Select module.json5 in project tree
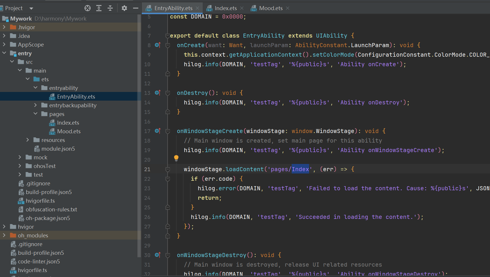Image resolution: width=490 pixels, height=277 pixels. click(x=58, y=149)
